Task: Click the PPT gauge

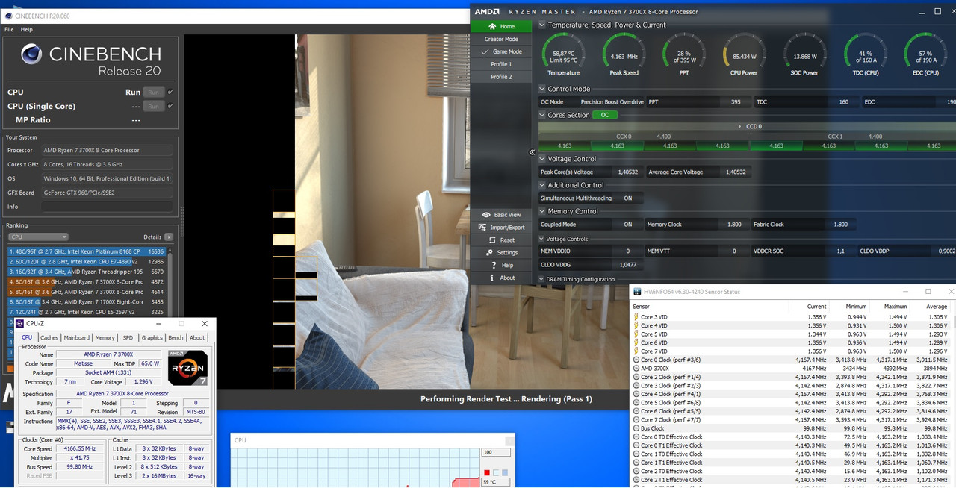Action: 683,54
